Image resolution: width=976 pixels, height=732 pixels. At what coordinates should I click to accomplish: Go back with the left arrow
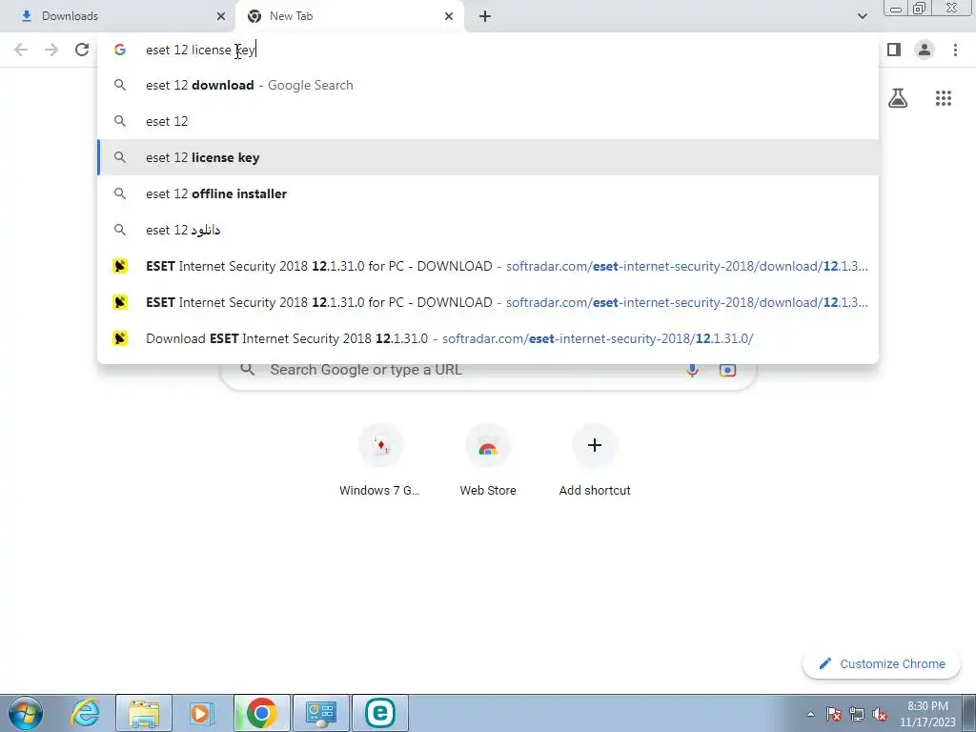click(21, 50)
